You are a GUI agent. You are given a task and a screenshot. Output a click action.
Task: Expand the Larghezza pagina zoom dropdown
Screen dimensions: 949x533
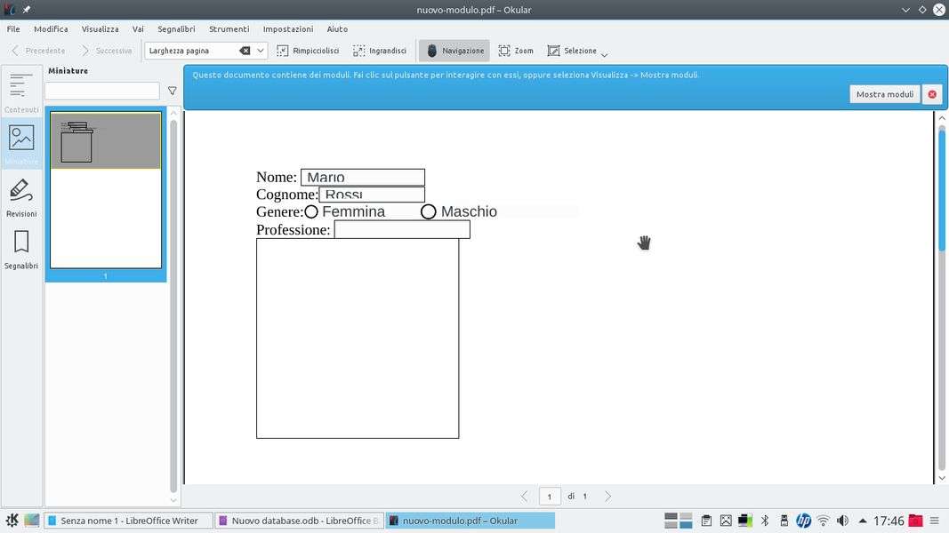pos(261,51)
